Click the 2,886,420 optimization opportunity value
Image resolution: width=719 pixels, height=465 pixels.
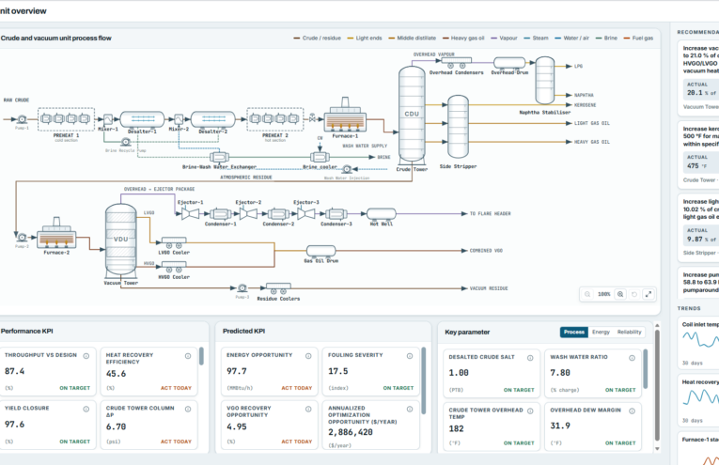pyautogui.click(x=351, y=432)
